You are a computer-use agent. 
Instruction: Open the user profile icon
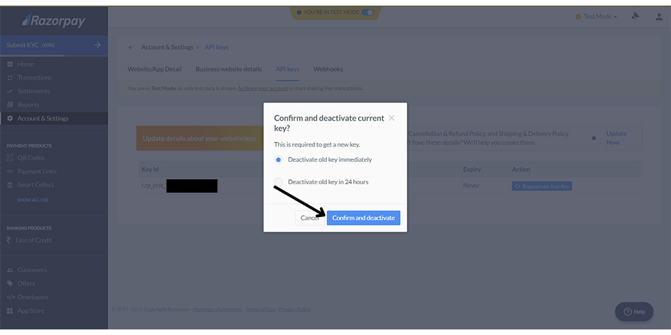pos(658,17)
